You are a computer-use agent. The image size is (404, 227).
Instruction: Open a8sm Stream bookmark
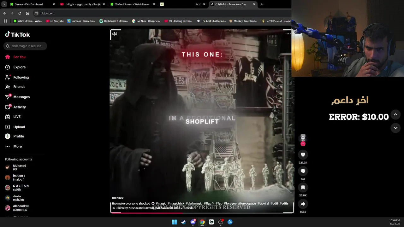28,21
